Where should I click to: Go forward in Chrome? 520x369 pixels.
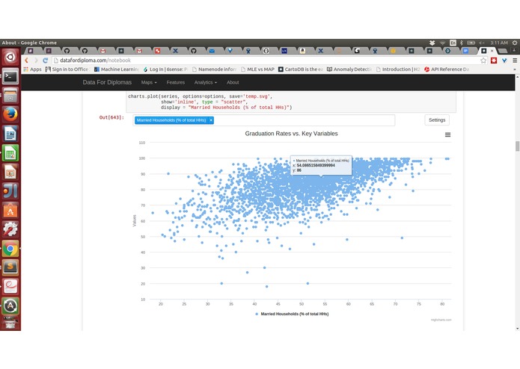pyautogui.click(x=36, y=61)
